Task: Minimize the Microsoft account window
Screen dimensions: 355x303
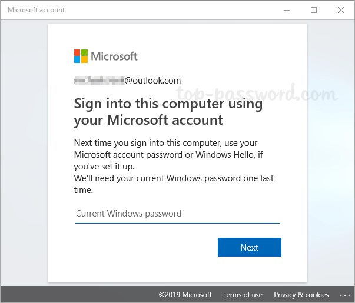Action: coord(287,10)
